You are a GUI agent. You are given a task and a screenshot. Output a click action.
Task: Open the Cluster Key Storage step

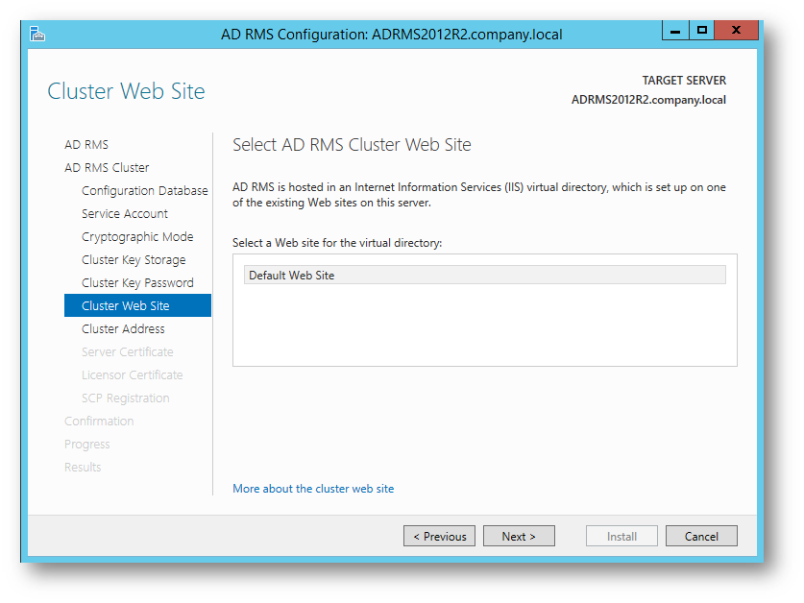[x=134, y=260]
